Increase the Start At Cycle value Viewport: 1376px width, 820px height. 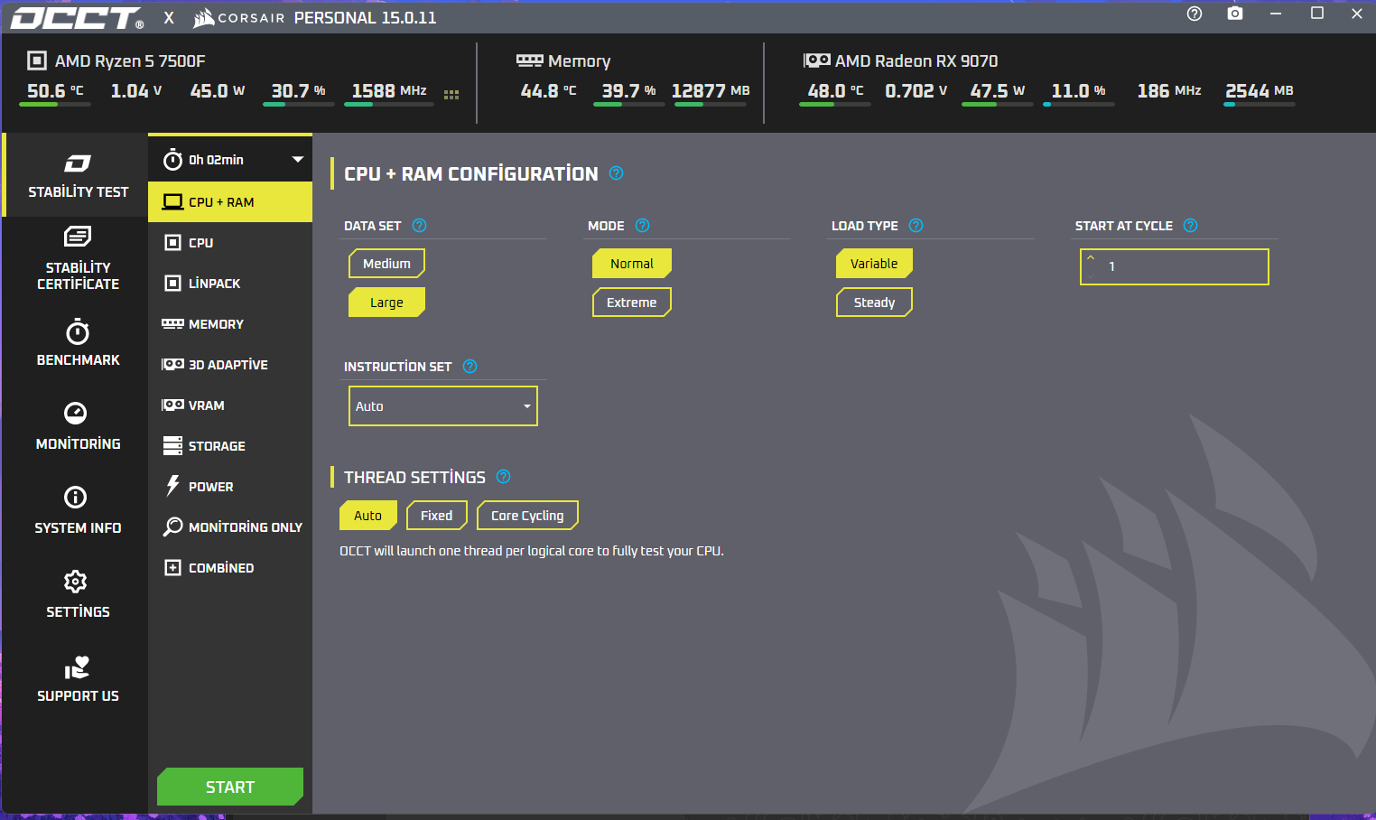(1091, 258)
